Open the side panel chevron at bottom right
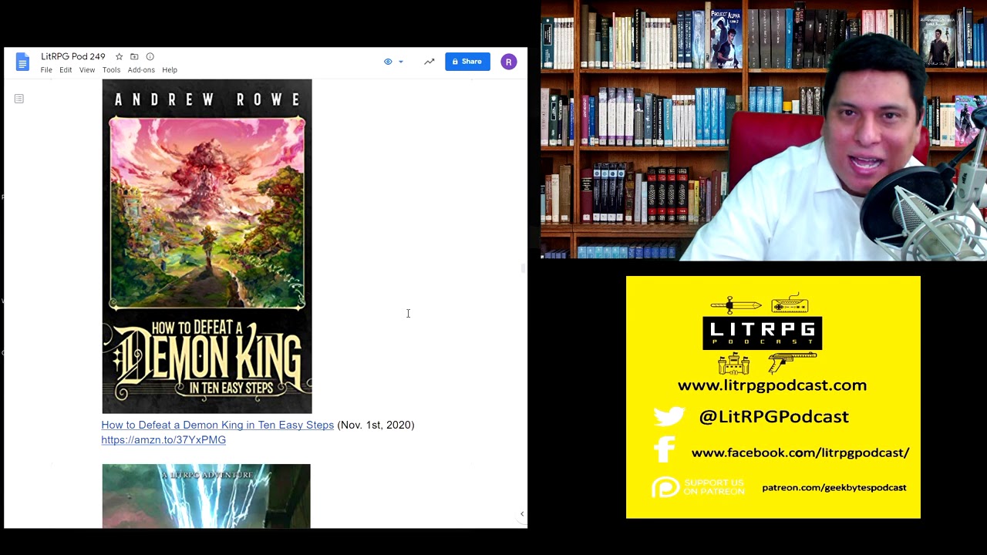The height and width of the screenshot is (555, 987). pyautogui.click(x=522, y=514)
